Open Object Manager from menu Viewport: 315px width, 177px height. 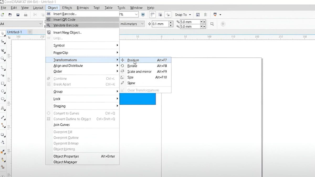point(82,162)
